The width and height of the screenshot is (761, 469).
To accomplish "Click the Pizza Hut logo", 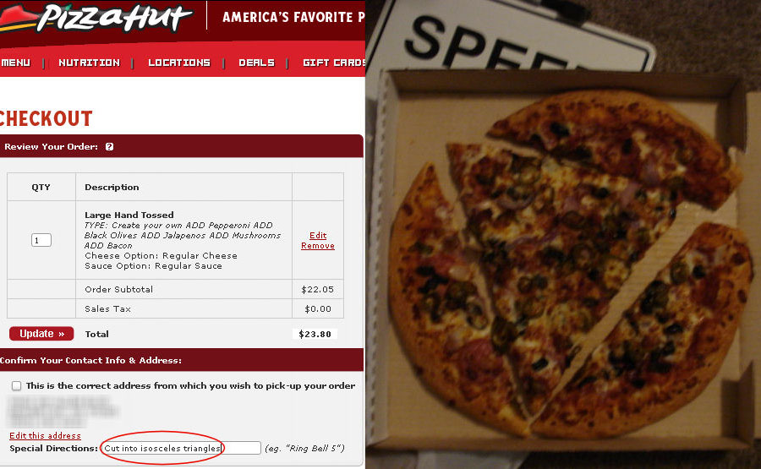I will click(x=96, y=18).
